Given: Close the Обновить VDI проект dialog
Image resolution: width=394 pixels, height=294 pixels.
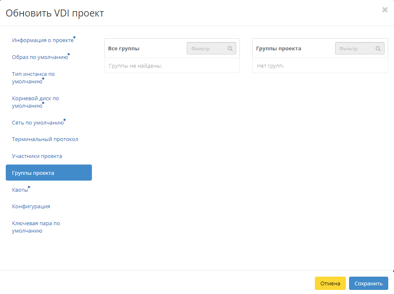Looking at the screenshot, I should point(385,9).
